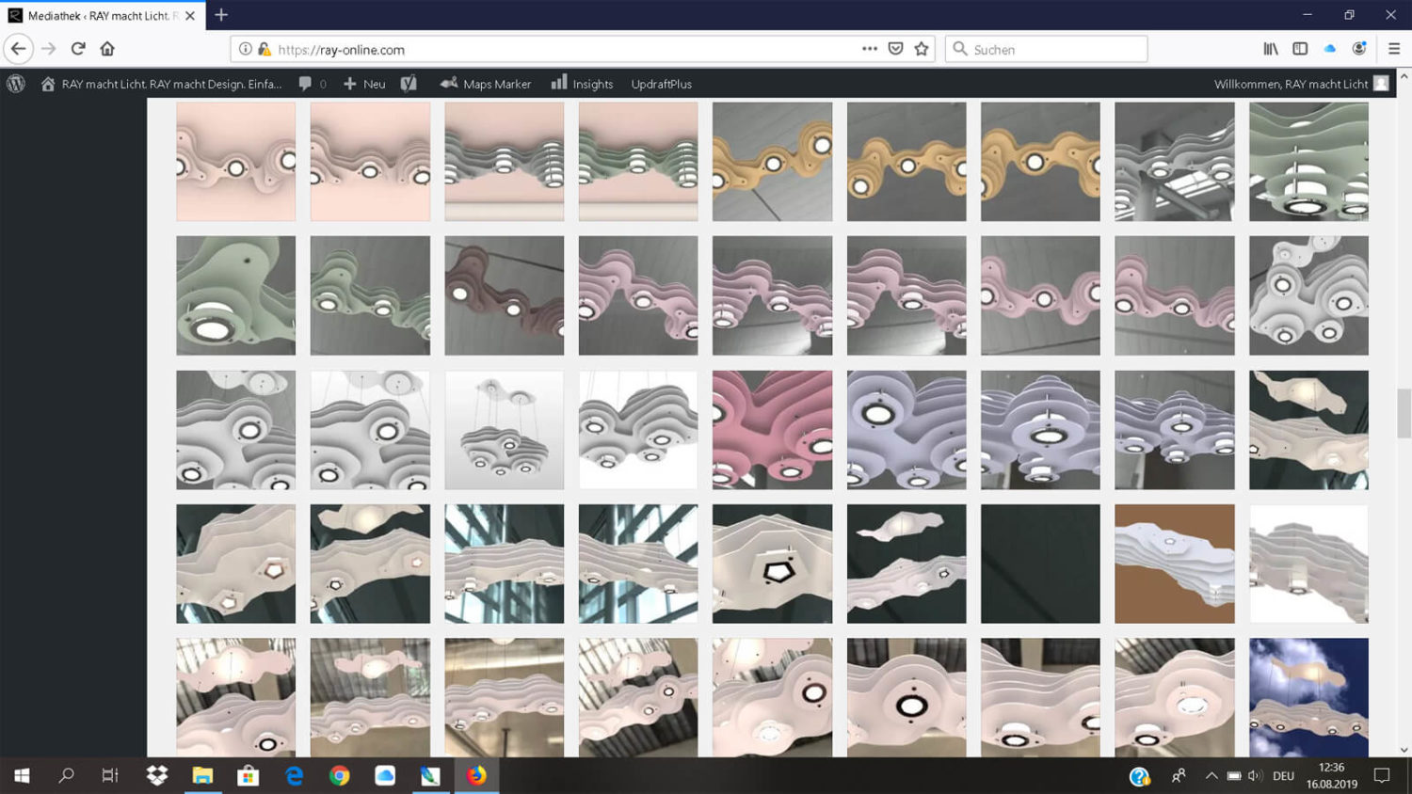
Task: Toggle the Firefox sidebar view
Action: pyautogui.click(x=1300, y=49)
